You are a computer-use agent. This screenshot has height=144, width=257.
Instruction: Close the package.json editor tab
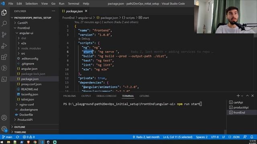[86, 11]
